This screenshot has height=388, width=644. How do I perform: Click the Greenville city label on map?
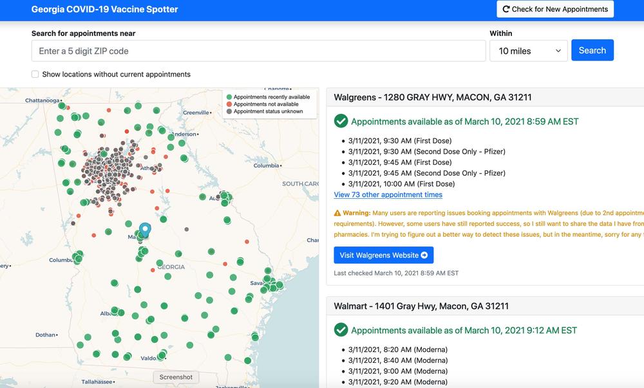[196, 113]
